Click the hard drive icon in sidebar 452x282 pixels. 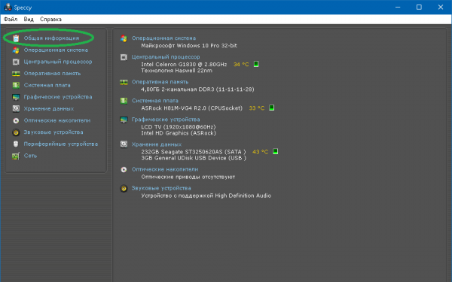[x=16, y=109]
